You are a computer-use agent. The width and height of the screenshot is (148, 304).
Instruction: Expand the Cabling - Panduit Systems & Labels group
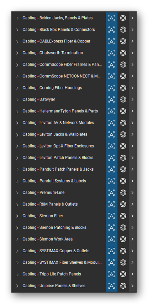coord(17,181)
